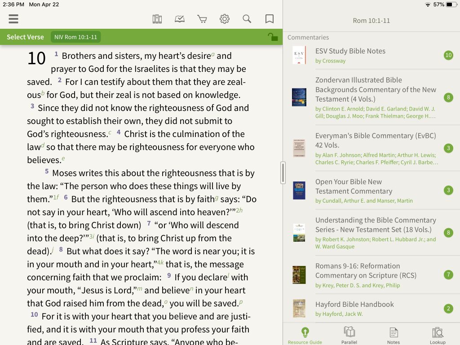Tap Reformation Commentary cover thumbnail

point(299,275)
